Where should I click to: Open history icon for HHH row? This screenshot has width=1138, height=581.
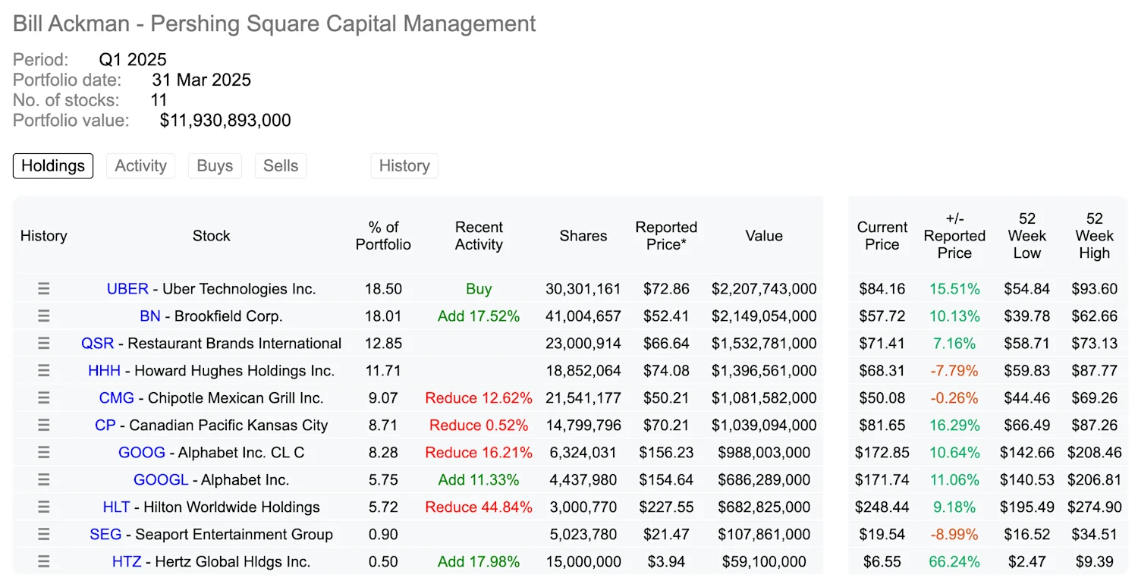coord(44,371)
